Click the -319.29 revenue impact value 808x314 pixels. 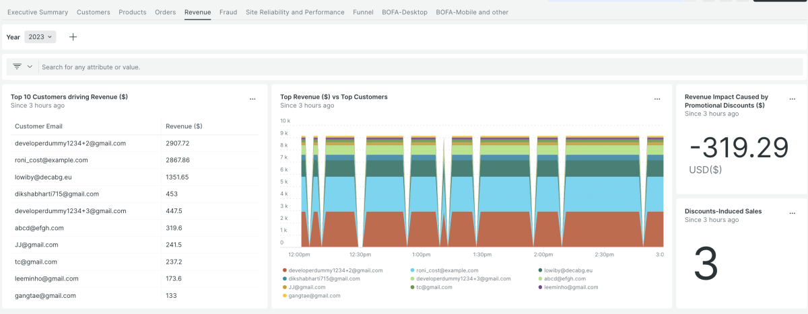pyautogui.click(x=740, y=147)
